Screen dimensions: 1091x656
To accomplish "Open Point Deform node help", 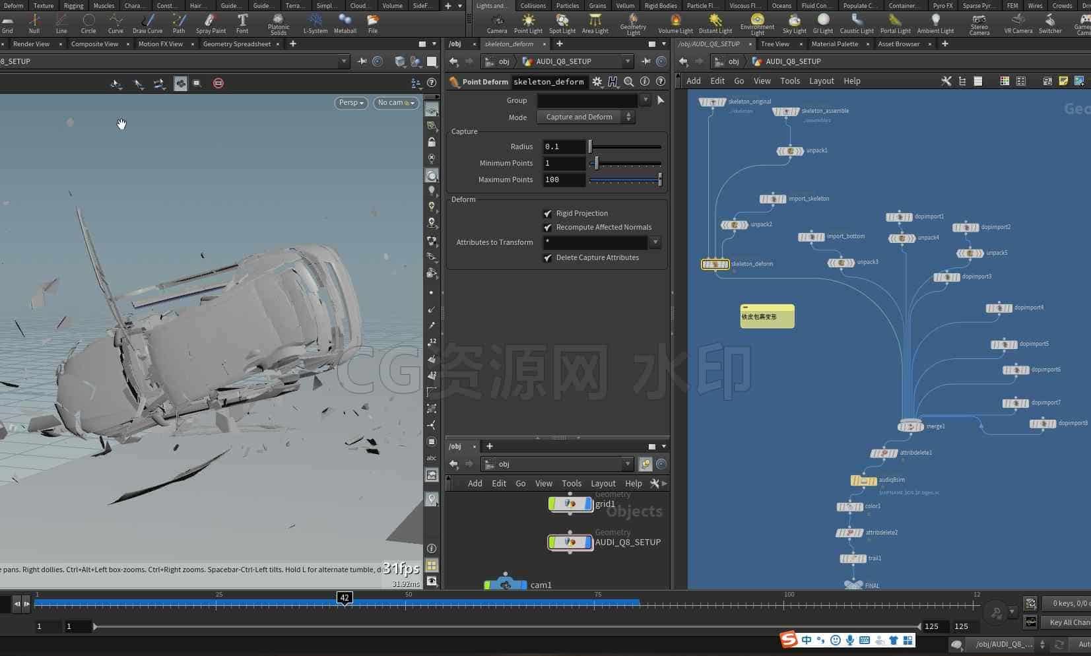I will pos(661,82).
